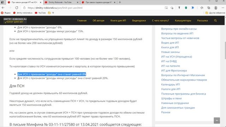Screen dimensions: 226x127
Task: Click the key extension icon
Action: 179,8
